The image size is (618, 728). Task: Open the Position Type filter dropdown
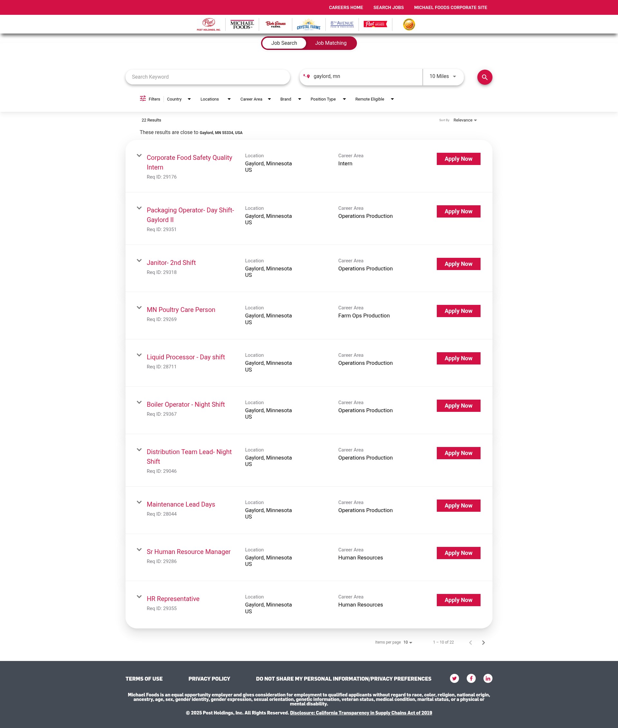click(328, 99)
